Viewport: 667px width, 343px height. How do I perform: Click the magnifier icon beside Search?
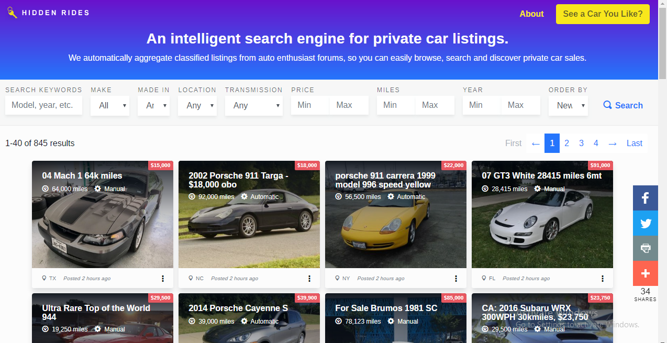click(x=607, y=105)
